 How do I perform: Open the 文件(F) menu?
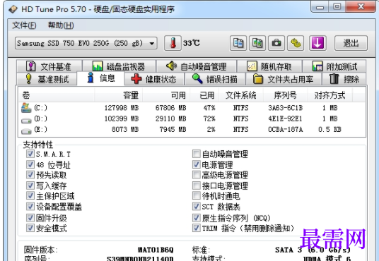click(x=24, y=25)
